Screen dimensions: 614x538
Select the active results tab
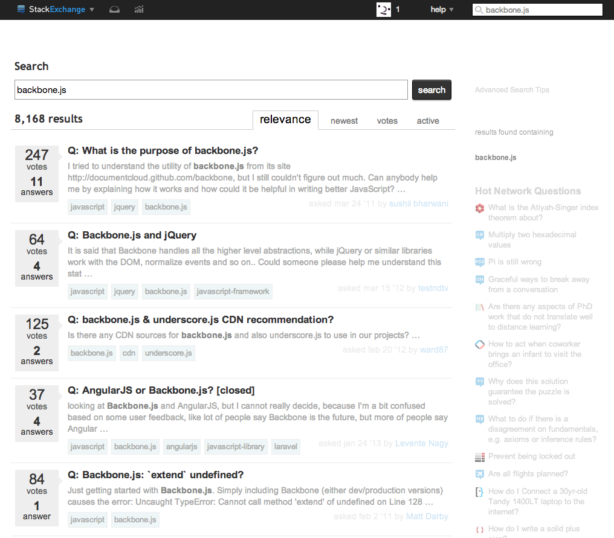click(427, 121)
